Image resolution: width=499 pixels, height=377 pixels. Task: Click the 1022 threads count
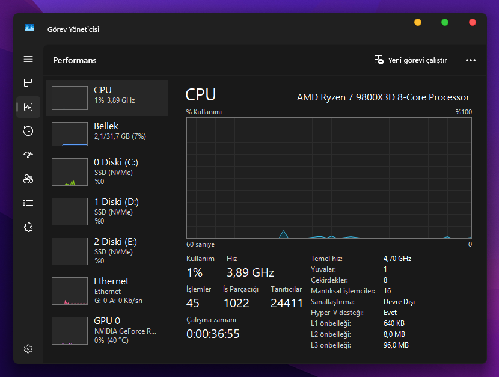[236, 303]
